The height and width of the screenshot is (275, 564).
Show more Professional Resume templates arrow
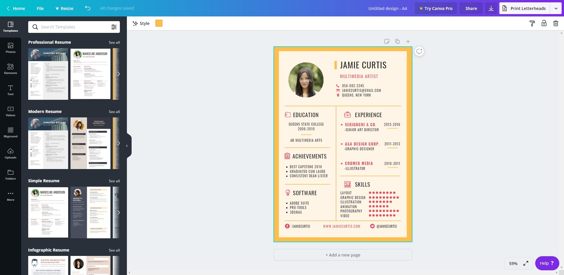pyautogui.click(x=118, y=74)
